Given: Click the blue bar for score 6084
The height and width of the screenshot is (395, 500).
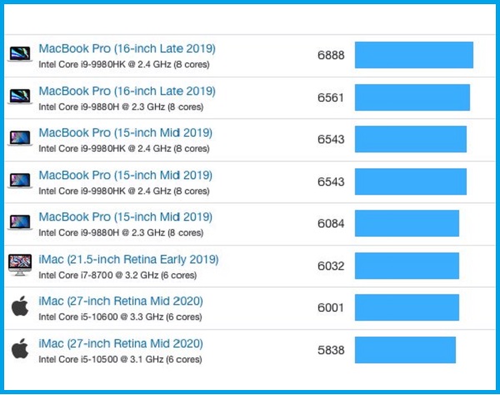Looking at the screenshot, I should coord(407,222).
